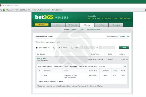Click the Firefox logo icon in title bar
146x97 pixels.
(x=1, y=5)
